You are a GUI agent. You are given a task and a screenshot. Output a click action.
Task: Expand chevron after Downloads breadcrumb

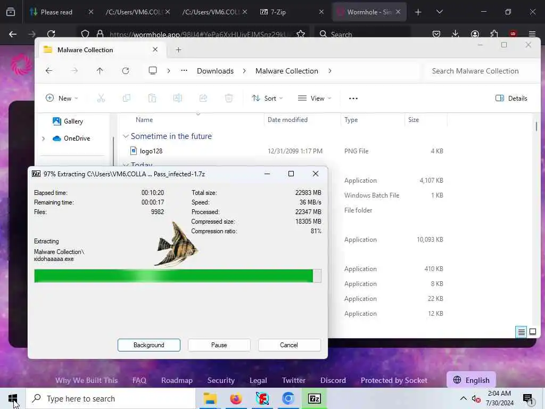click(x=244, y=71)
